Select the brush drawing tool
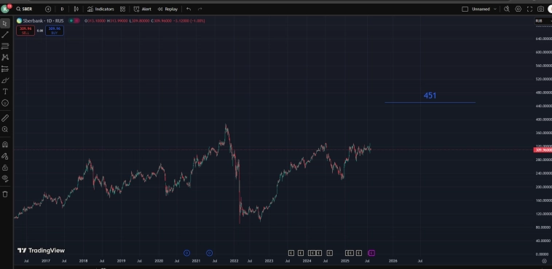This screenshot has width=552, height=269. (x=5, y=80)
